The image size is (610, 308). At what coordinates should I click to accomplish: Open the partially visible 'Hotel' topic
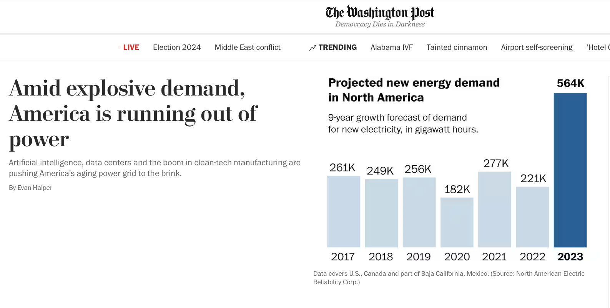[598, 48]
